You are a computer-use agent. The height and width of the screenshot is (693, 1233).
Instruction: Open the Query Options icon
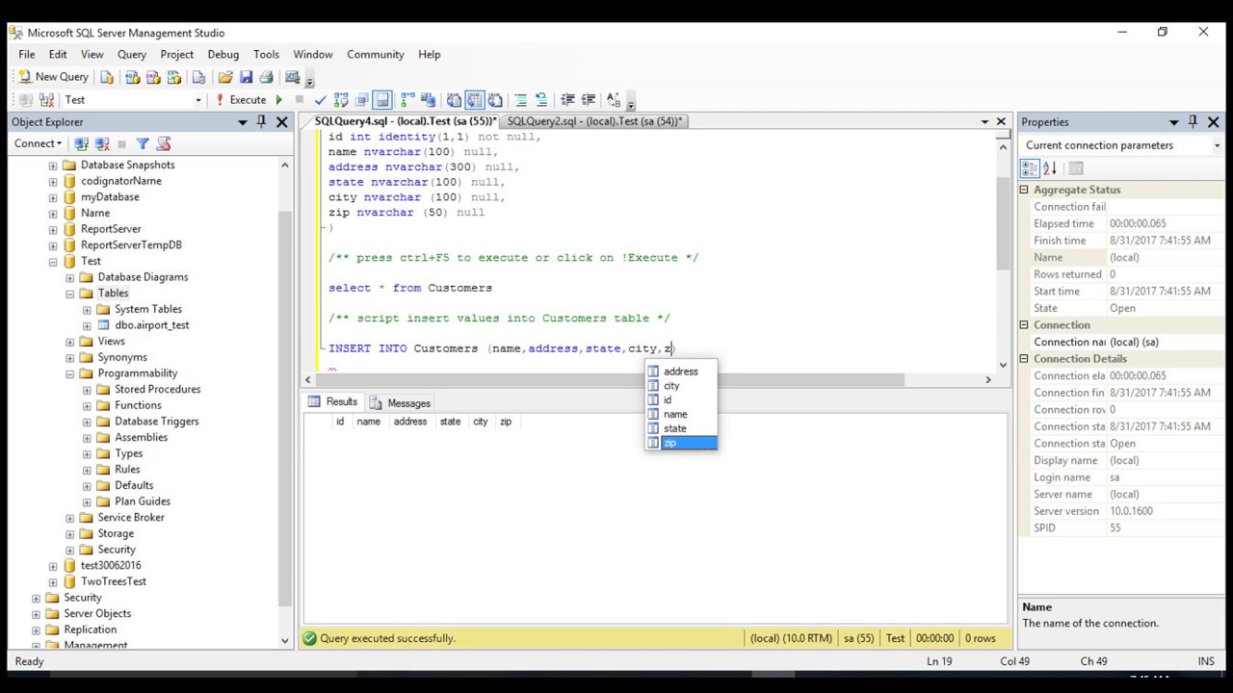point(362,100)
